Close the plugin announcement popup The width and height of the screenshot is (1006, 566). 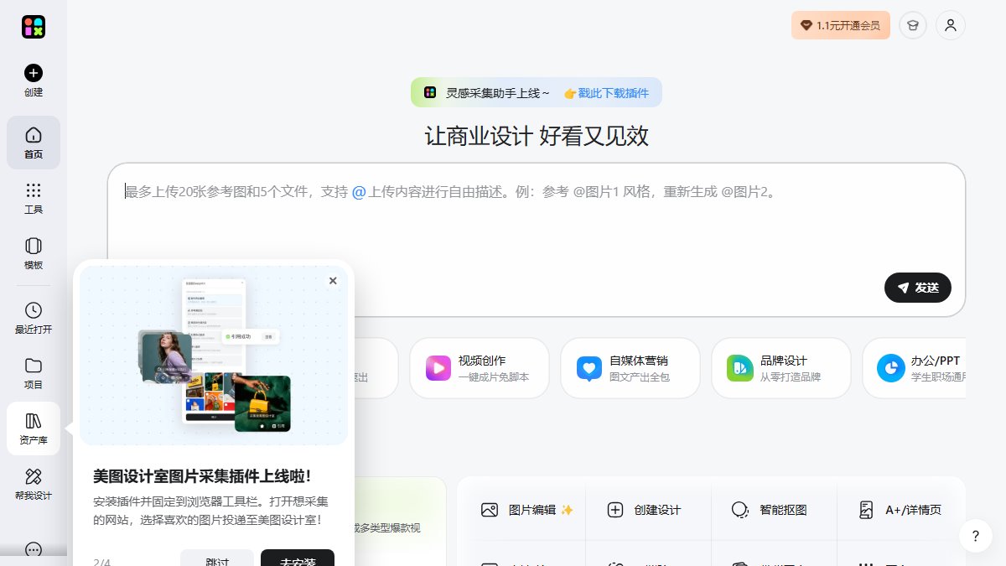[x=333, y=281]
